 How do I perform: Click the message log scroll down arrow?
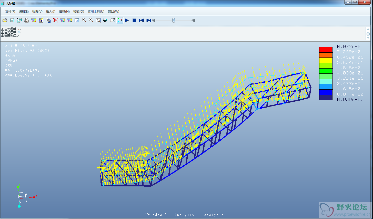pos(368,38)
